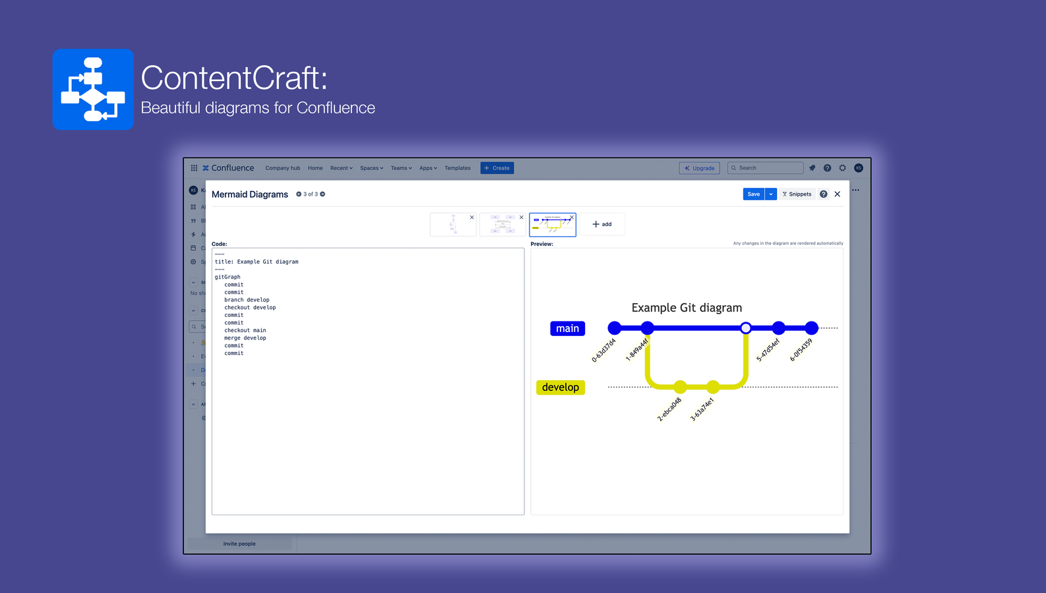The height and width of the screenshot is (593, 1046).
Task: Select the first flowchart diagram thumbnail
Action: (452, 225)
